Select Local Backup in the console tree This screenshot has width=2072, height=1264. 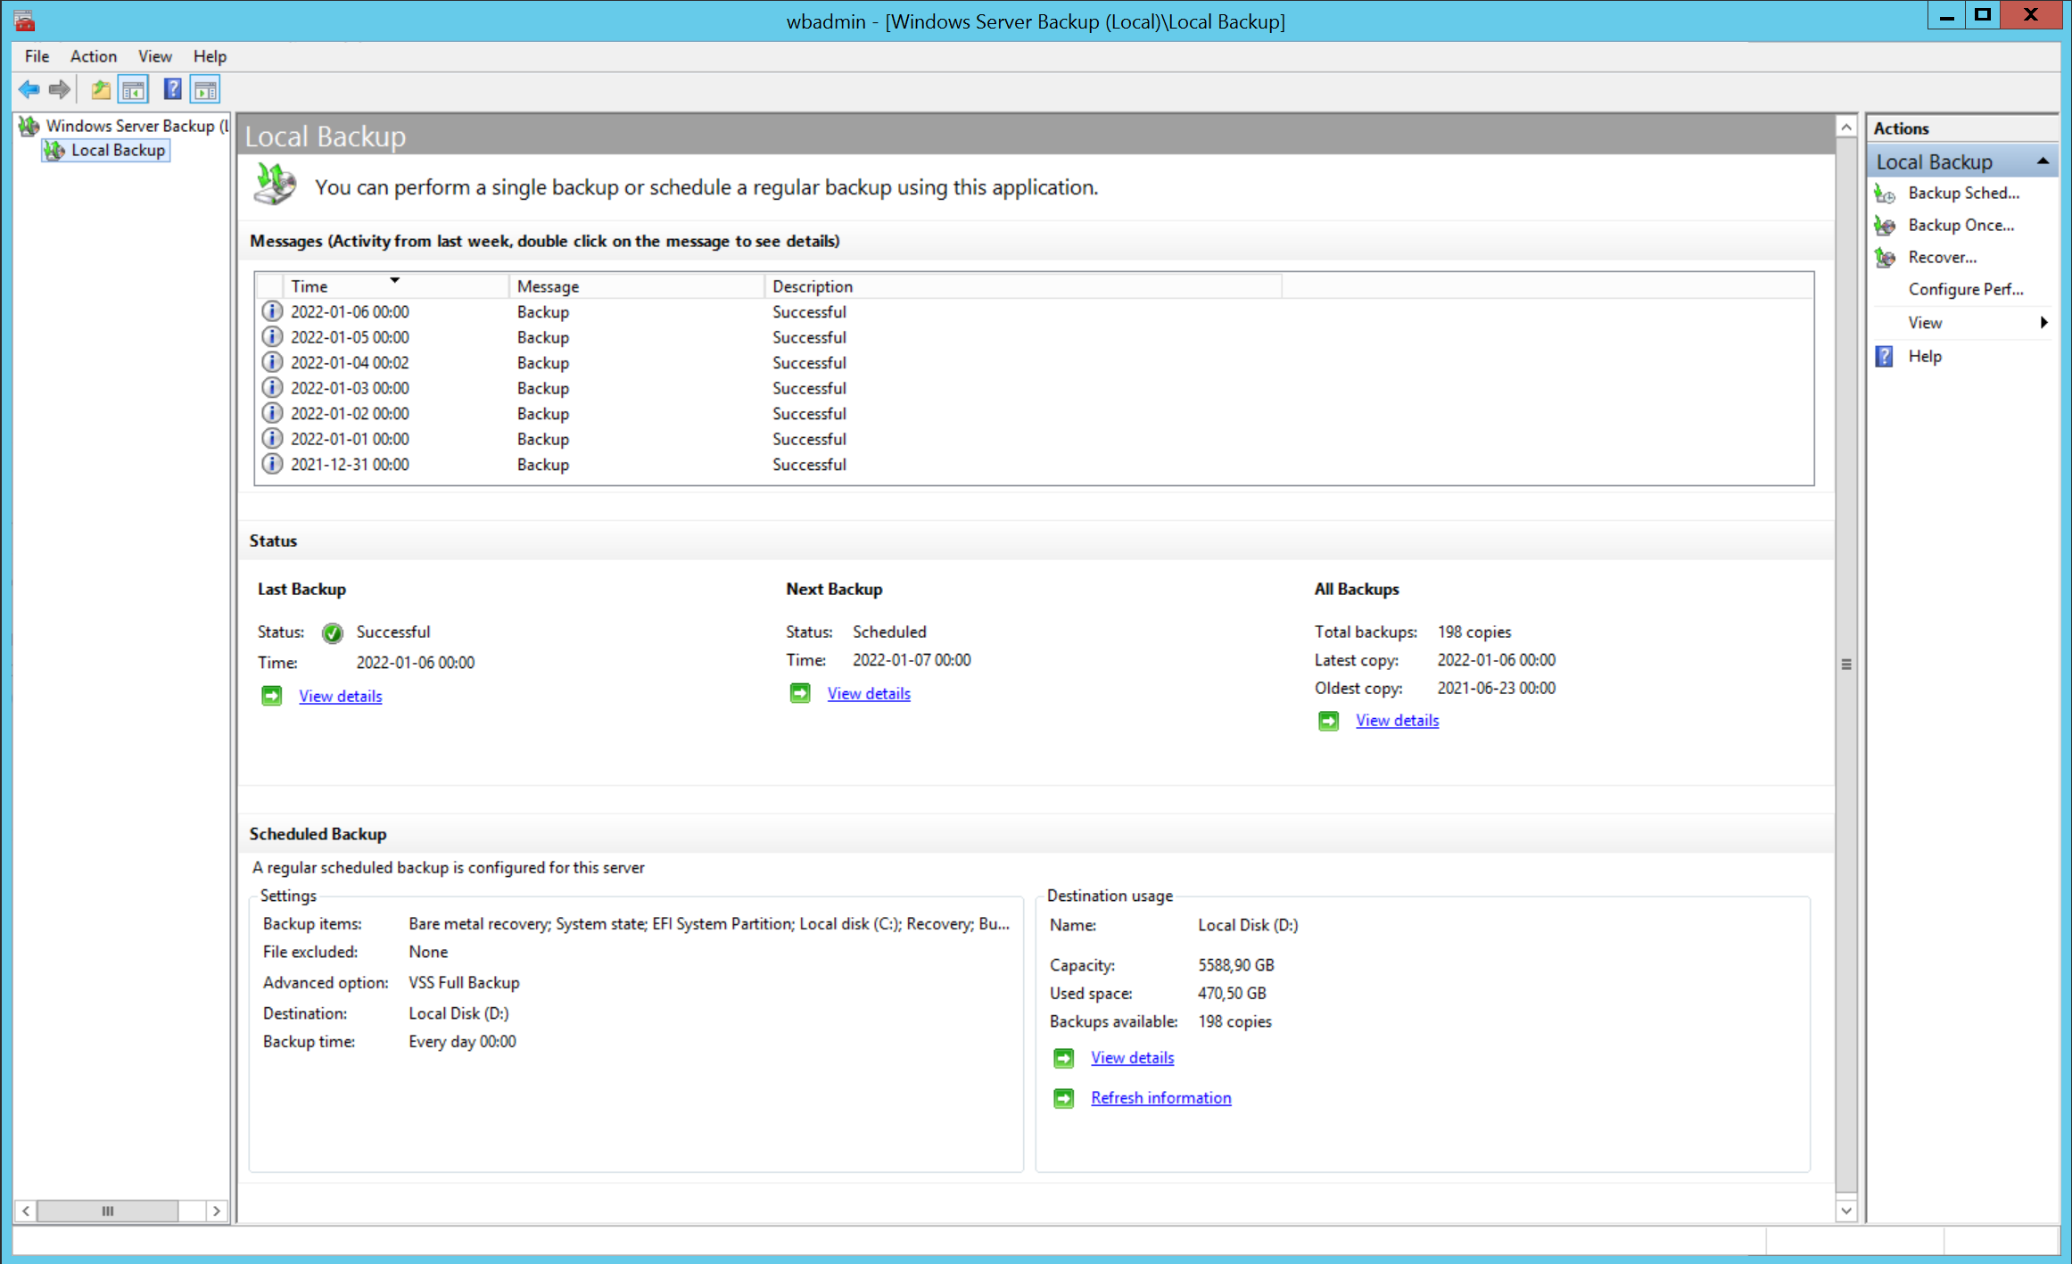click(x=118, y=150)
